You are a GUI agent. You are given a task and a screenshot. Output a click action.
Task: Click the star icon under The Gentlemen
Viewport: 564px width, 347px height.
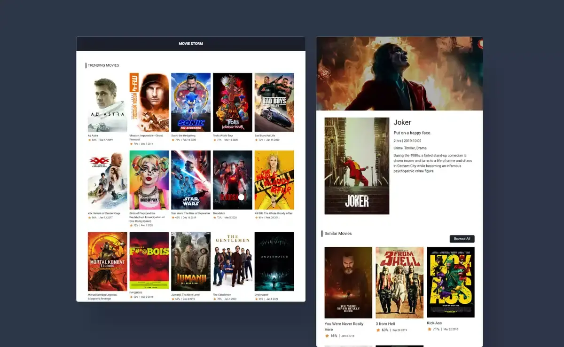coord(214,299)
